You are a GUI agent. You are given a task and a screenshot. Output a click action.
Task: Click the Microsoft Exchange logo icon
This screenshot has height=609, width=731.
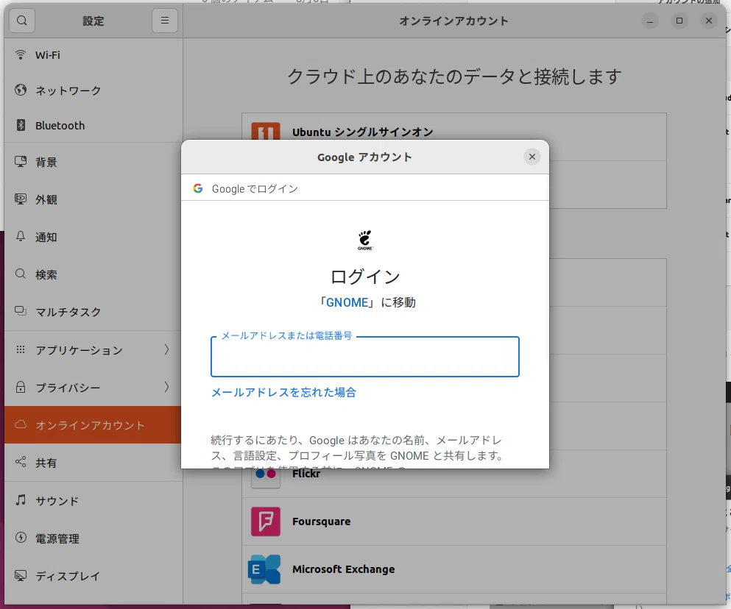click(x=264, y=569)
